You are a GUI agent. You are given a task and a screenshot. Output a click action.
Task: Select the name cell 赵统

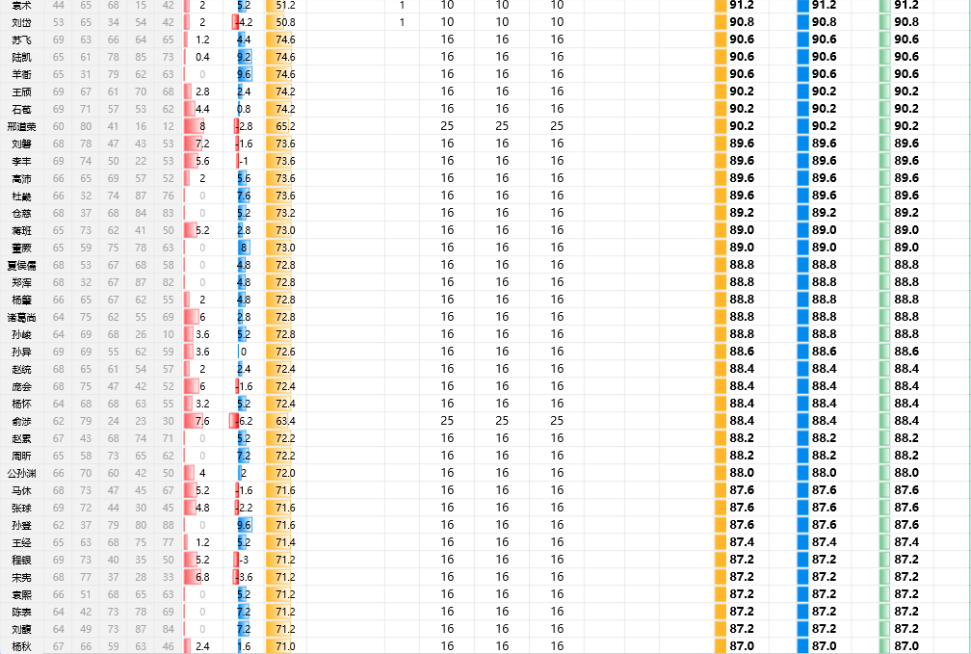pyautogui.click(x=21, y=369)
